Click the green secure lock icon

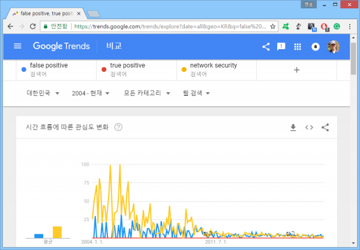[46, 26]
